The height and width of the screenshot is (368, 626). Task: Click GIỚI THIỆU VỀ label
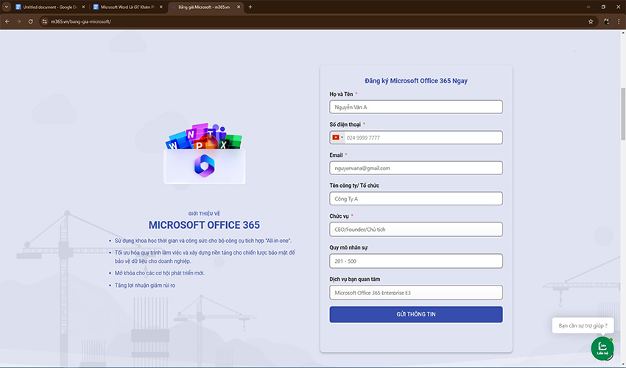pos(204,213)
